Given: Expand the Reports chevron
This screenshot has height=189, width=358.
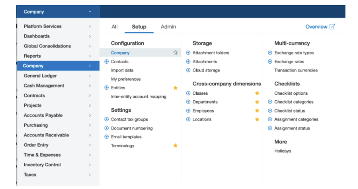Looking at the screenshot, I should point(90,56).
